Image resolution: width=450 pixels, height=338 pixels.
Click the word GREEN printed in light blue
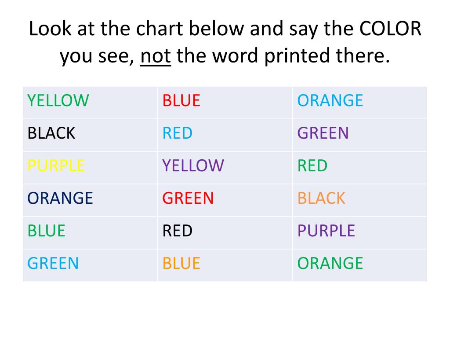53,263
